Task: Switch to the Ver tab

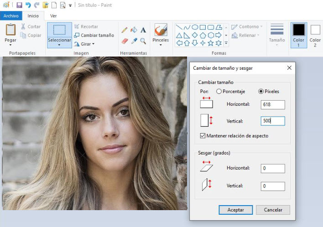Action: 53,16
